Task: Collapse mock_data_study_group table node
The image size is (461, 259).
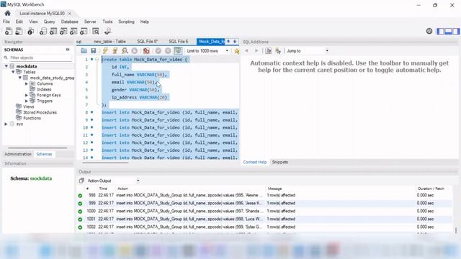Action: pyautogui.click(x=20, y=78)
